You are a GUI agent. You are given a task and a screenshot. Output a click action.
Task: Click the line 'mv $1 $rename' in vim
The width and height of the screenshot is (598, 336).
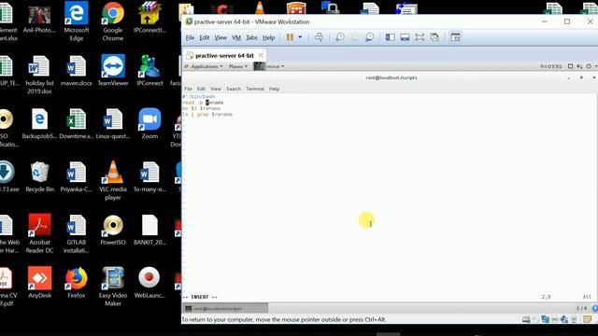202,108
